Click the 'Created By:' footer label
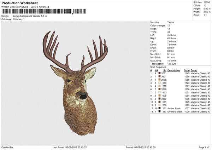Image resolution: width=212 pixels, height=150 pixels. [x=7, y=148]
